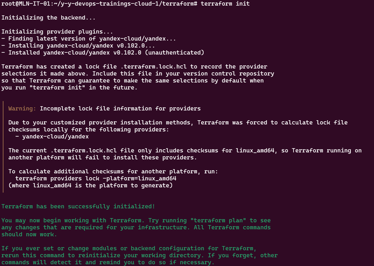Click the quoted "terraform init" text
Viewport: 374px width, 266px height.
pos(57,87)
